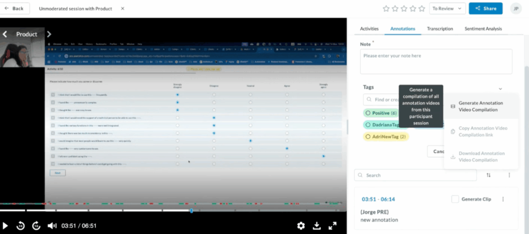
Task: Go Back to previous page
Action: point(14,8)
